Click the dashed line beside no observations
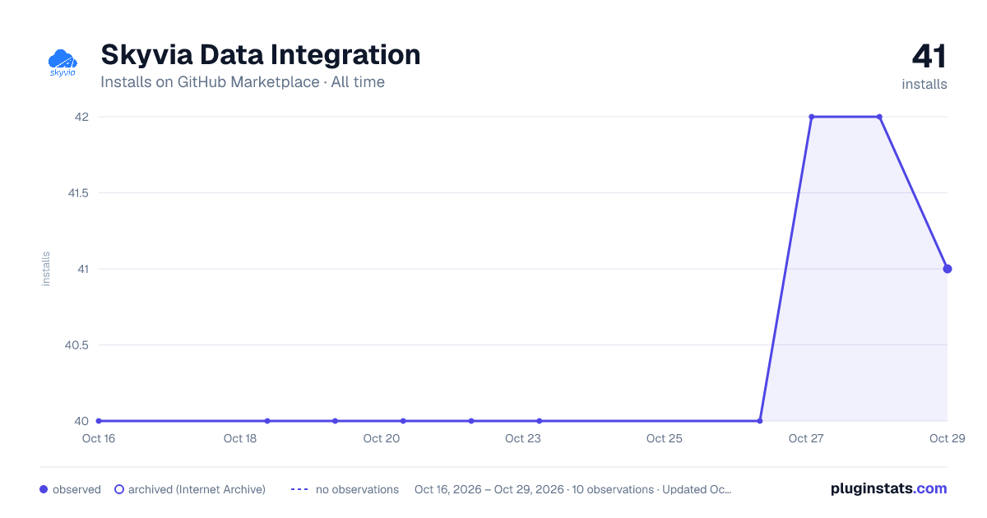This screenshot has height=518, width=987. click(x=299, y=489)
